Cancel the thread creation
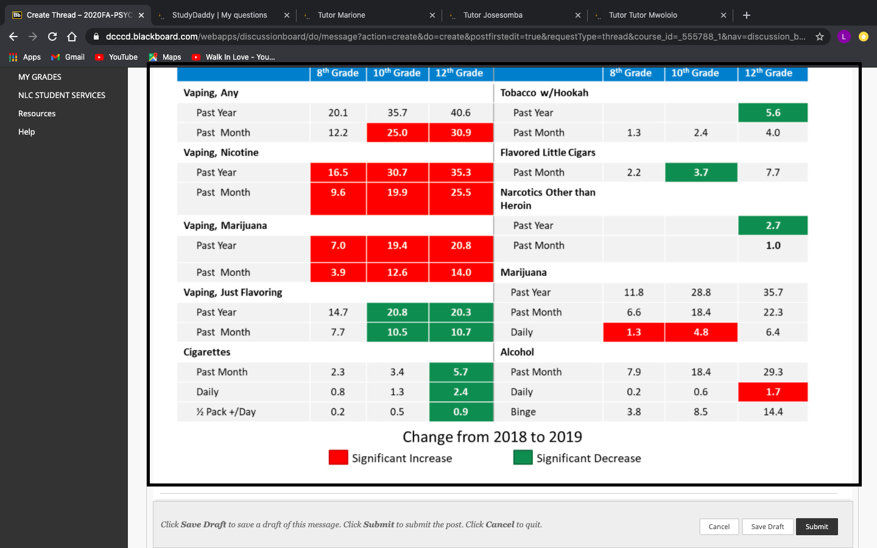This screenshot has width=877, height=548. point(719,527)
